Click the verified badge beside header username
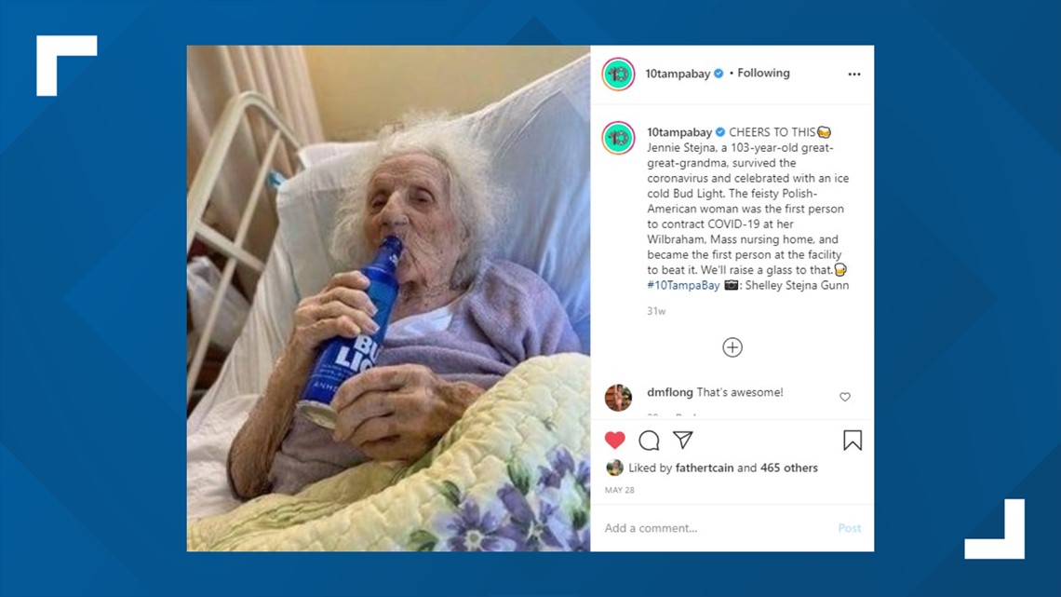This screenshot has width=1061, height=597. click(719, 73)
